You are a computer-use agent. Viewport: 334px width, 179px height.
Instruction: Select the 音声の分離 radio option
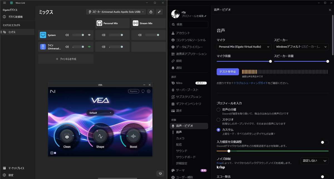(218, 110)
